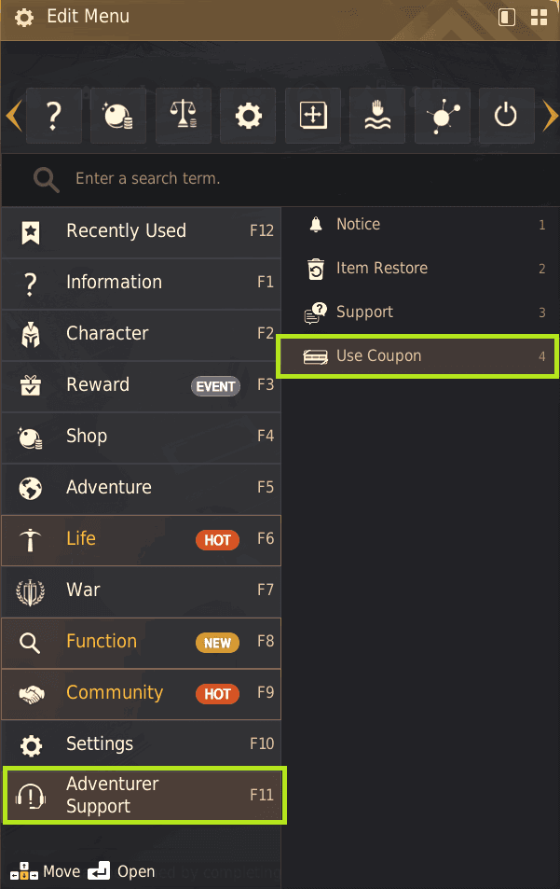Click the plus box quick bar icon

point(313,116)
